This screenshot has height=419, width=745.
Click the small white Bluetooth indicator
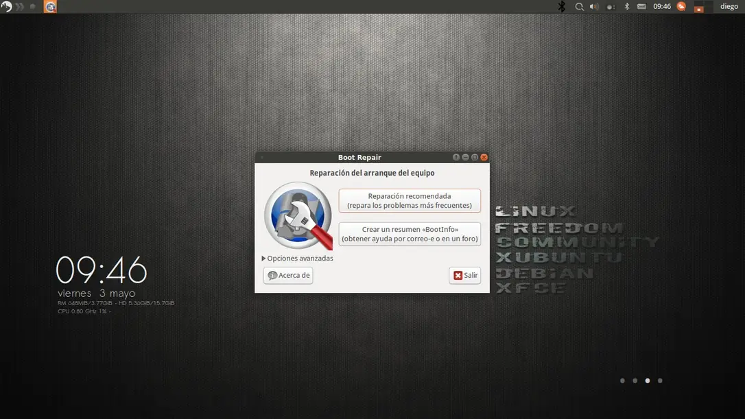point(627,7)
